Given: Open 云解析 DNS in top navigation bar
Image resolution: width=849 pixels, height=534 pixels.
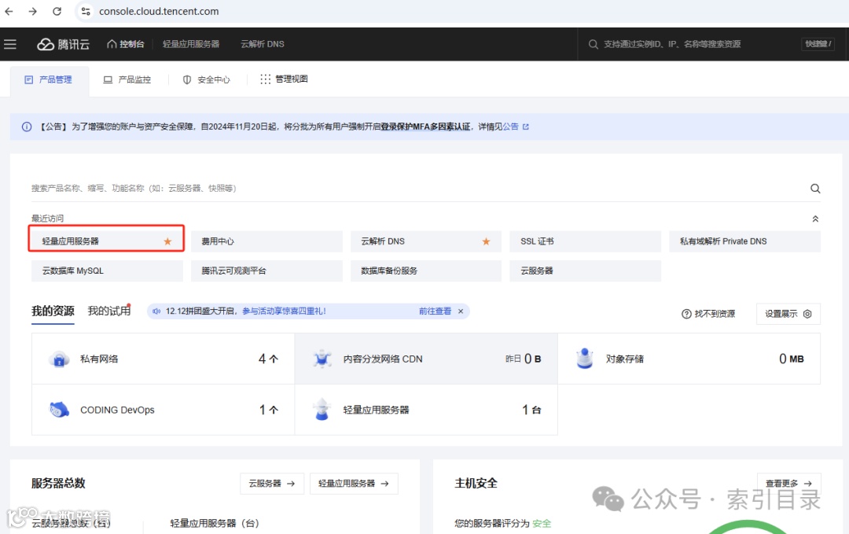Looking at the screenshot, I should tap(263, 44).
